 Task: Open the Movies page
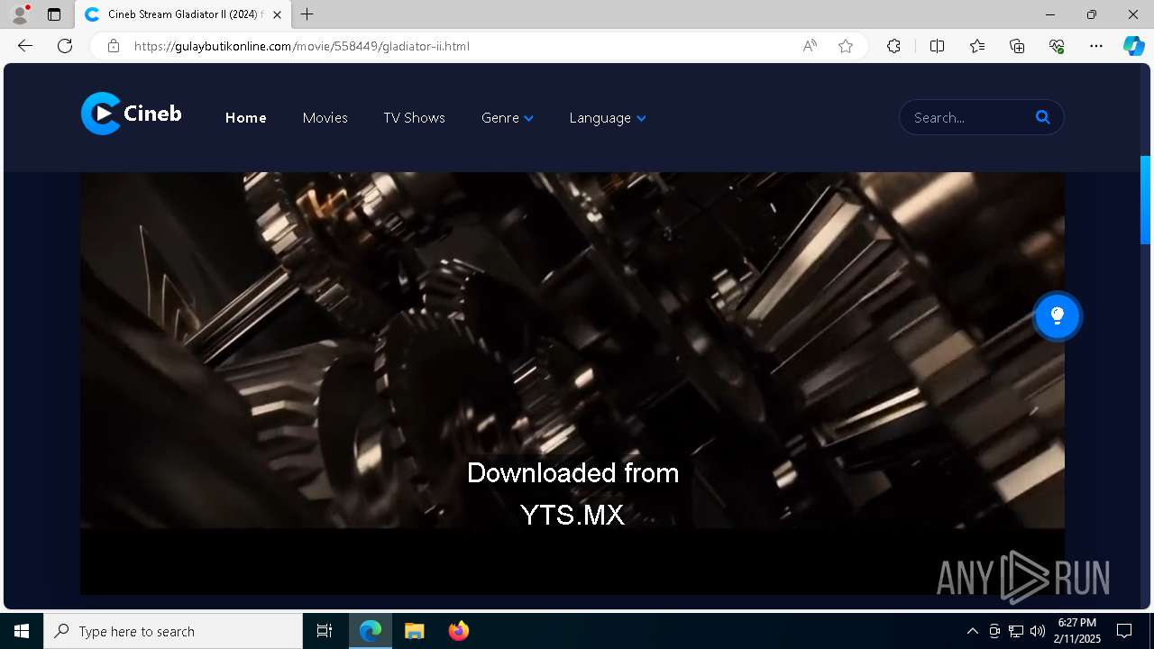[x=325, y=118]
